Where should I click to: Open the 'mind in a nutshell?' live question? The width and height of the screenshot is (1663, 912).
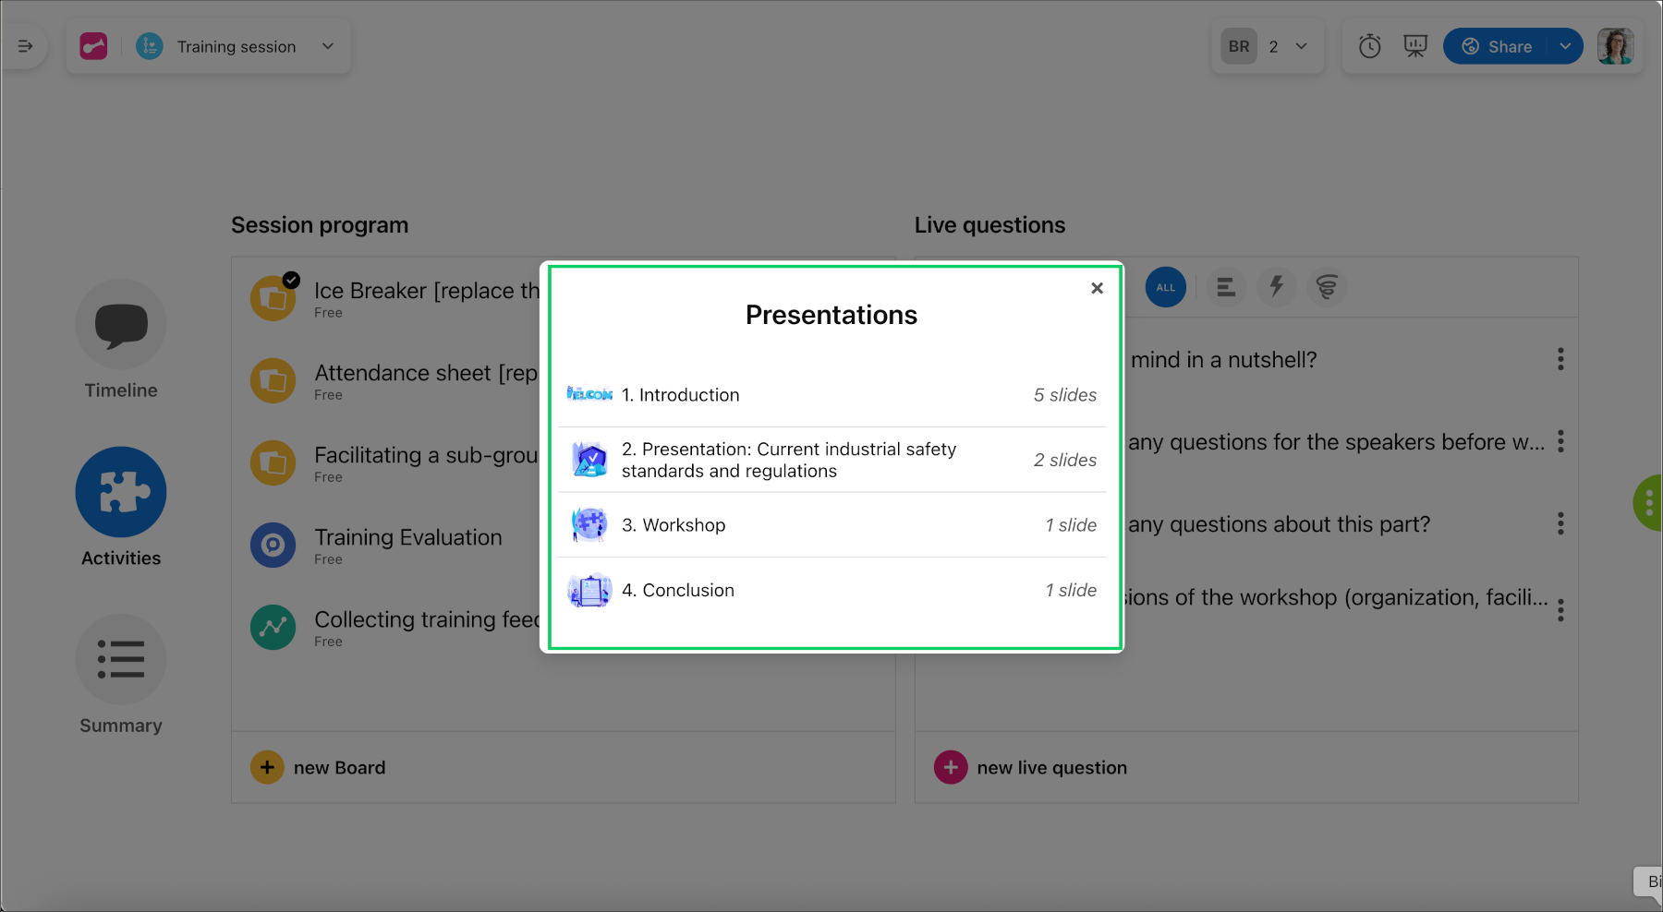pyautogui.click(x=1223, y=360)
